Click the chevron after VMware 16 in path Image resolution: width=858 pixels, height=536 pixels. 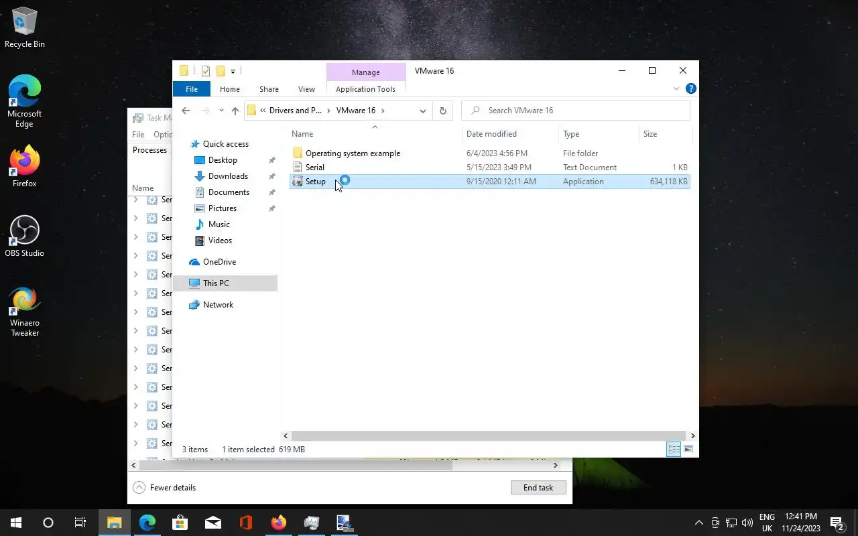click(x=383, y=111)
